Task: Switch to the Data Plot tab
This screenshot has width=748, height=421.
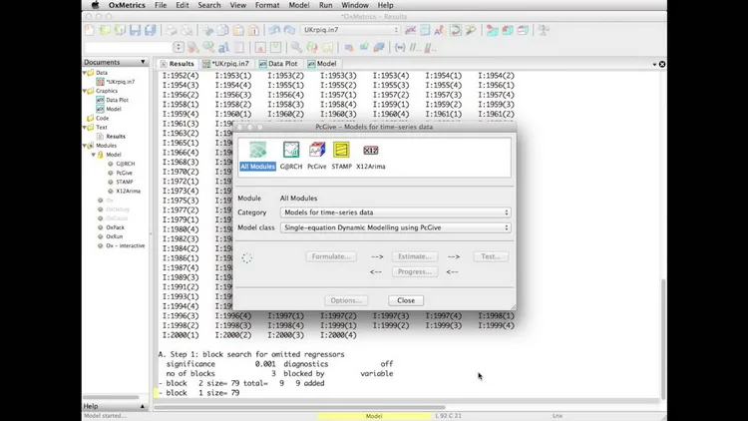Action: pos(278,64)
